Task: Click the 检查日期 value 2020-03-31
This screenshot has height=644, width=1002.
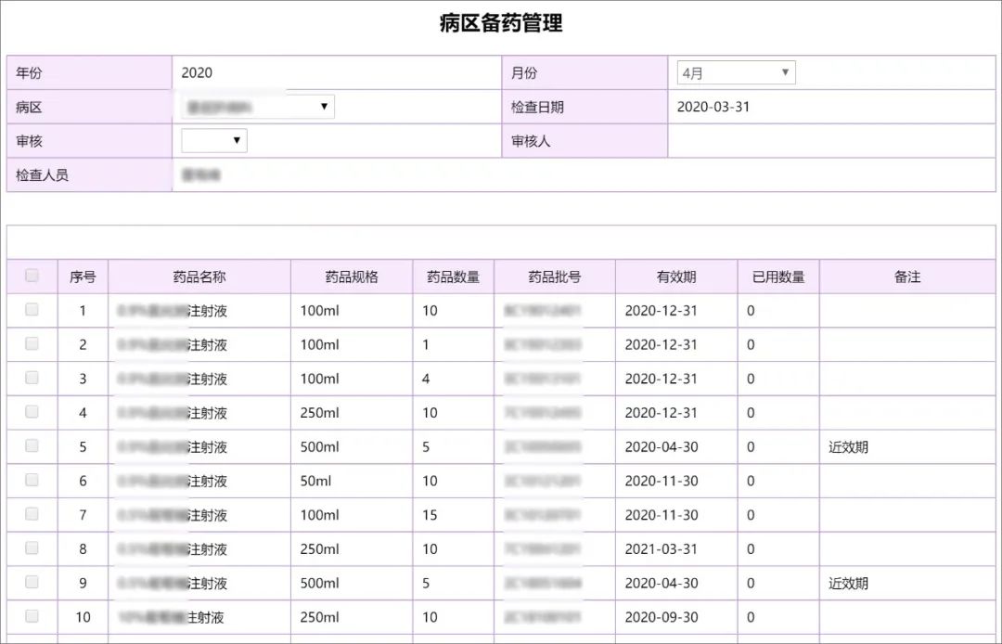Action: pyautogui.click(x=713, y=107)
